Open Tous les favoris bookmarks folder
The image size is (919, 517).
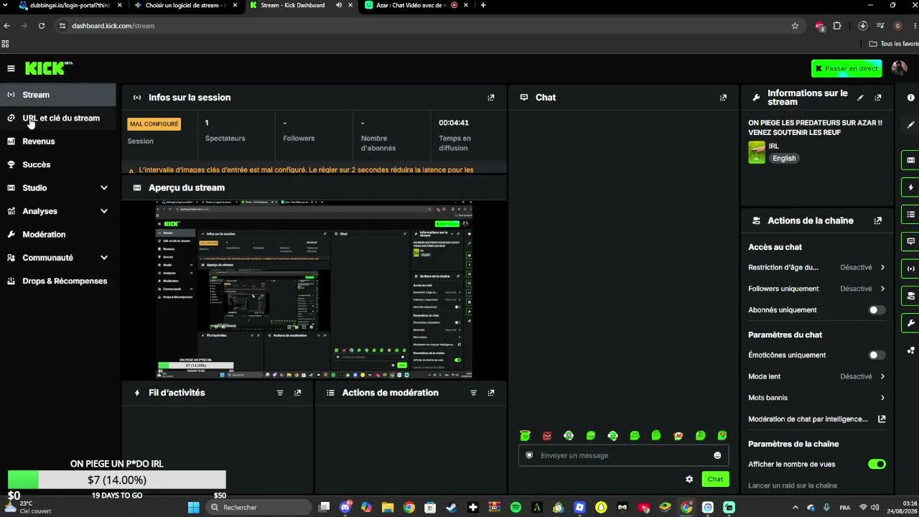(893, 44)
